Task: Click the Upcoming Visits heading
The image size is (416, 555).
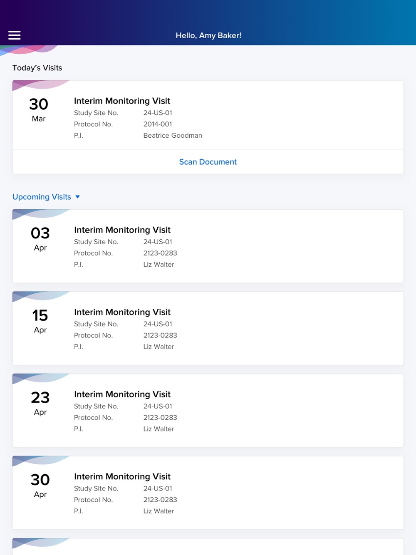Action: [42, 197]
